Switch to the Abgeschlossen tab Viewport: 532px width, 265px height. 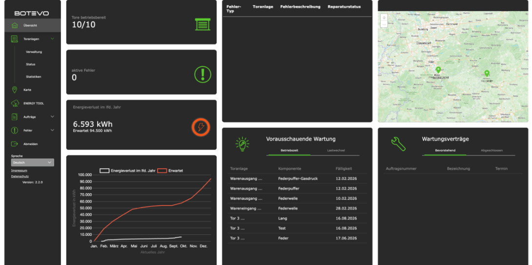491,150
